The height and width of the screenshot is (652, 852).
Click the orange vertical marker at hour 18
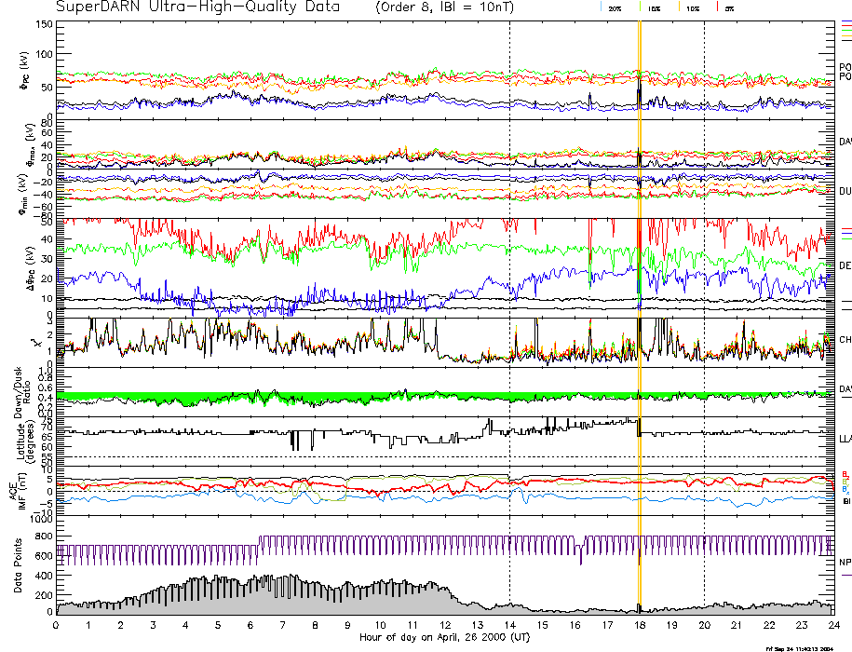[x=640, y=279]
